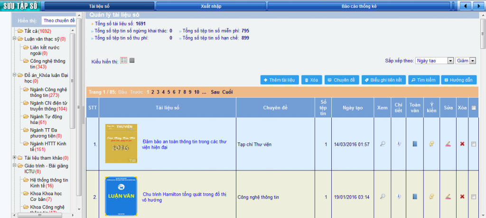486x218 pixels.
Task: Select Công nghệ thông tin (343) tree item
Action: click(48, 64)
